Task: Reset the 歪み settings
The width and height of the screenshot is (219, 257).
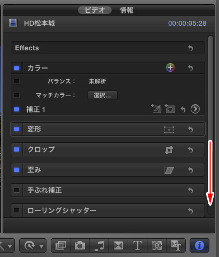Action: [x=191, y=170]
